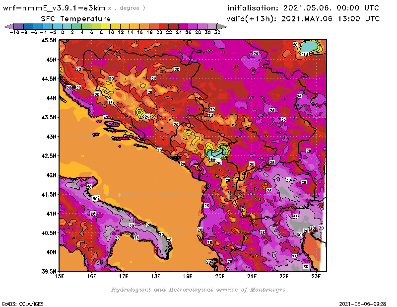397x307 pixels.
Task: Click the '15E' longitude label
Action: pyautogui.click(x=60, y=276)
